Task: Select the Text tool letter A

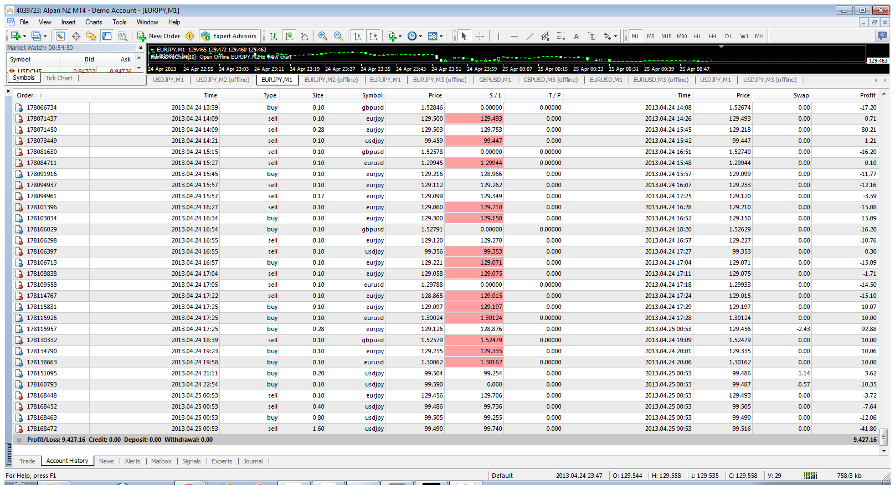Action: pyautogui.click(x=576, y=36)
